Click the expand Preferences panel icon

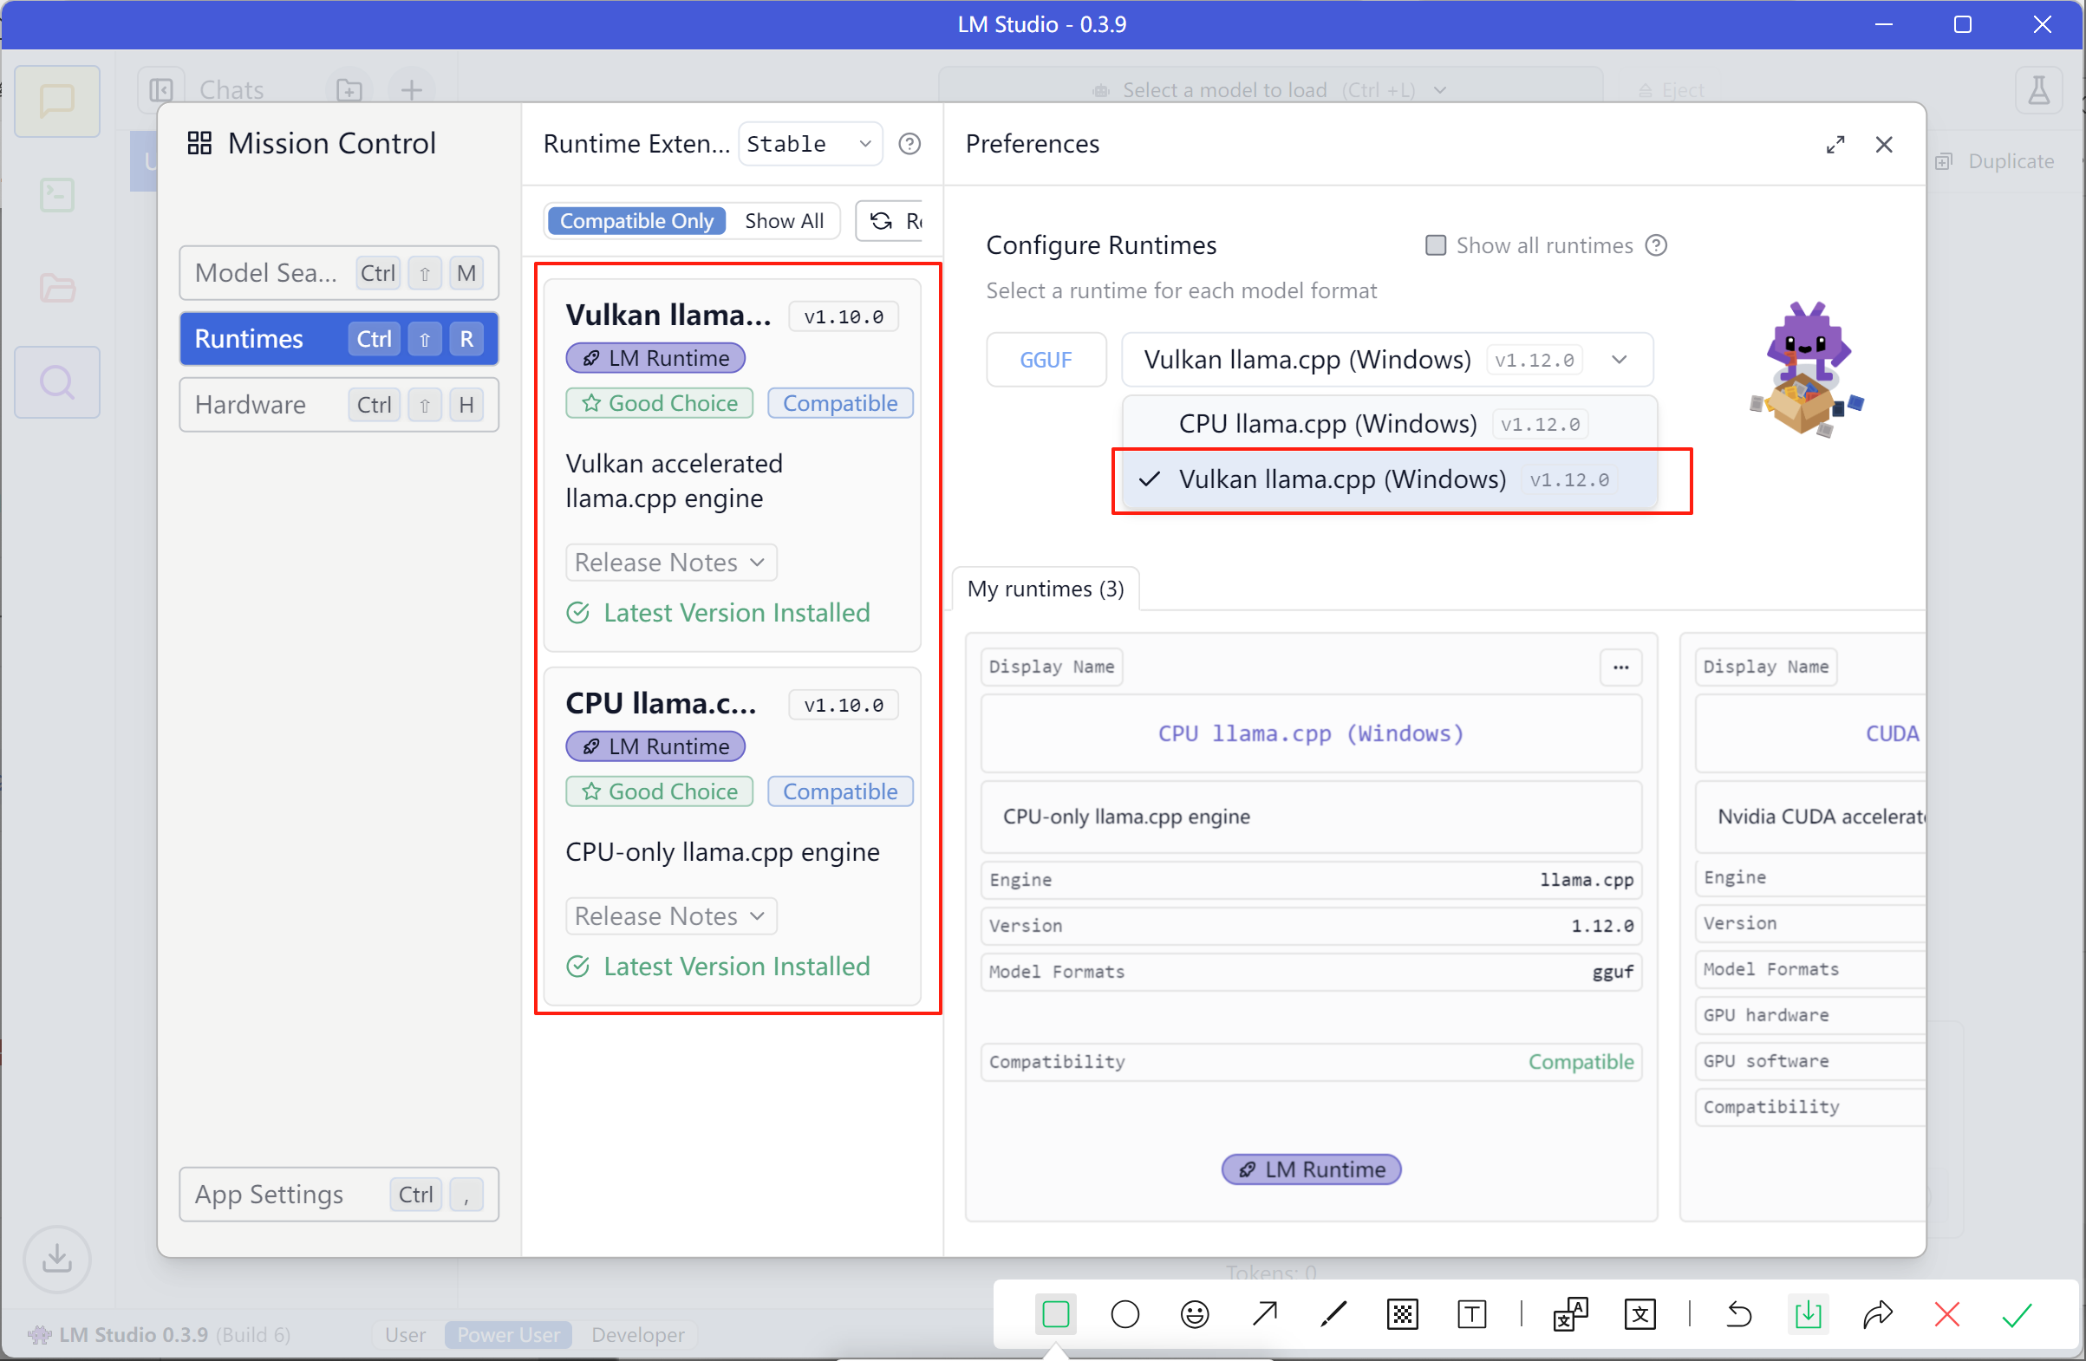[1835, 145]
